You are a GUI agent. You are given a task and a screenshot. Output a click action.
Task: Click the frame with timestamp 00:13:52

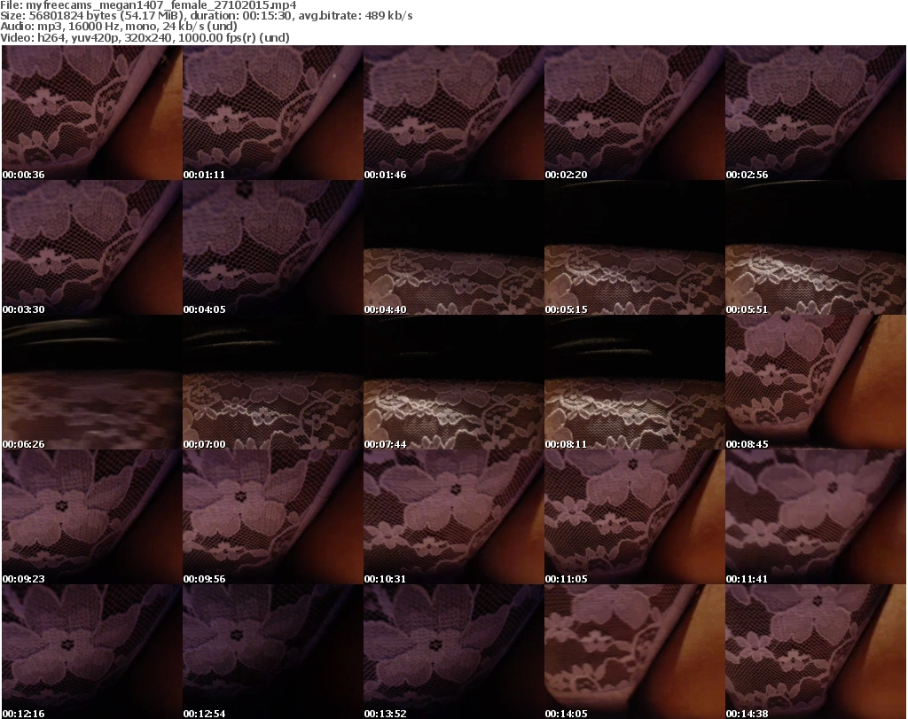[453, 652]
